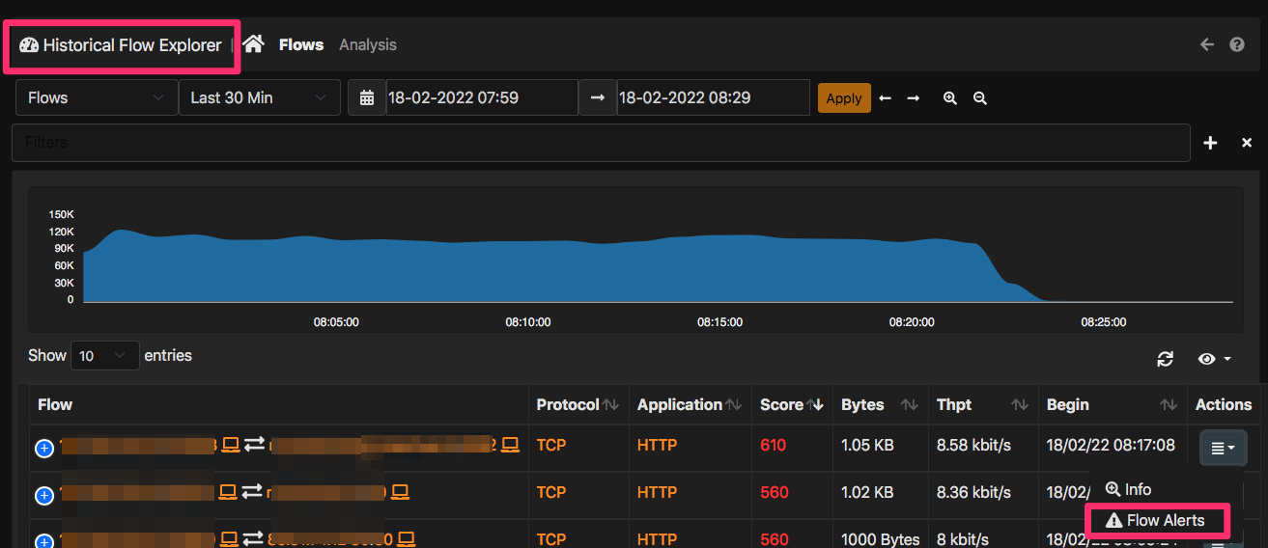
Task: Clear filters with the X icon
Action: coord(1247,143)
